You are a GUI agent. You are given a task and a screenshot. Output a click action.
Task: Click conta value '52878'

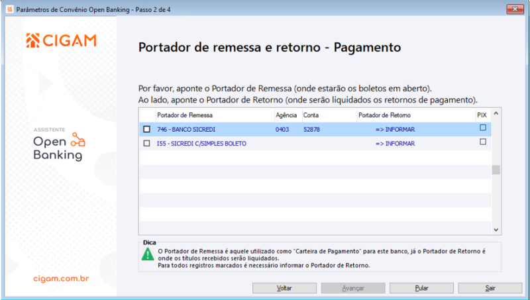[x=311, y=129]
